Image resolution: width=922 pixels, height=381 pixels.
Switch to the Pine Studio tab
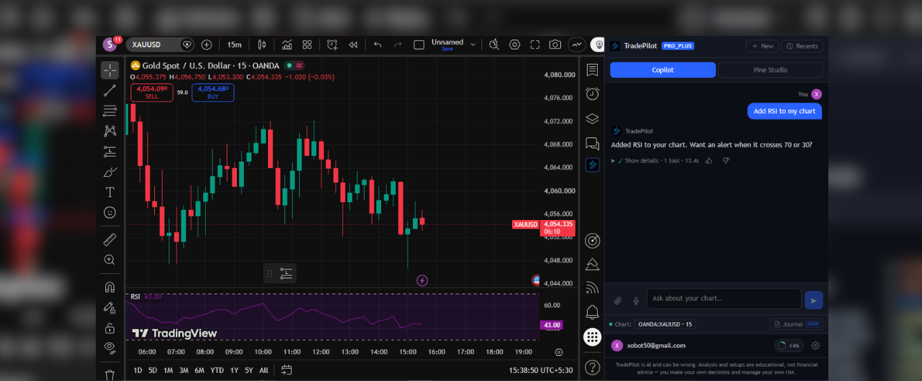tap(770, 70)
